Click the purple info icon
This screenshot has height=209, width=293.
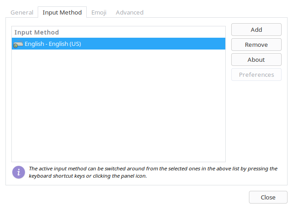coord(18,172)
